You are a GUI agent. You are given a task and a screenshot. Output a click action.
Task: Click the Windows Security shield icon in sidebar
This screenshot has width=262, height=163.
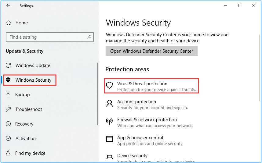click(9, 80)
